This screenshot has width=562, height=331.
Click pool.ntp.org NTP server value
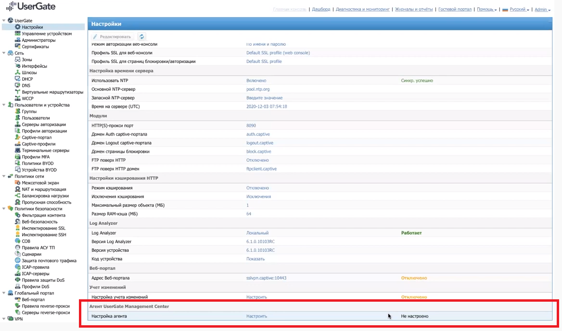[x=258, y=89]
